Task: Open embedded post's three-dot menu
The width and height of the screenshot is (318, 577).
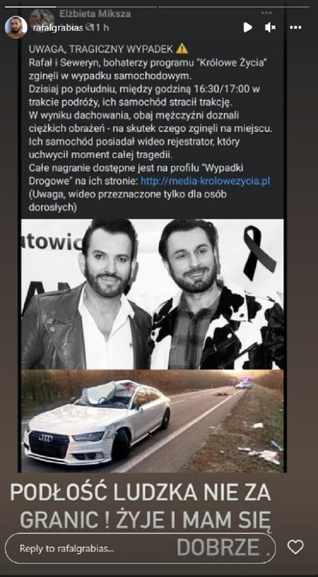Action: tap(266, 13)
